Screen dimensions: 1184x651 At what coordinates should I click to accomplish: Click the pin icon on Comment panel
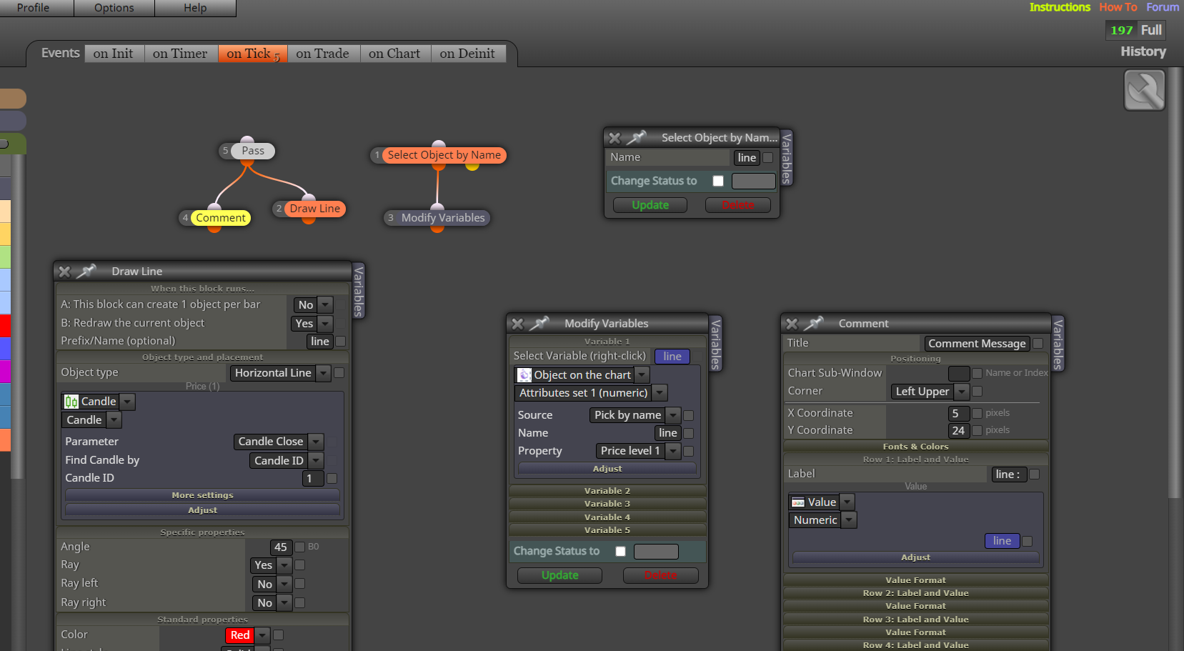(x=814, y=324)
